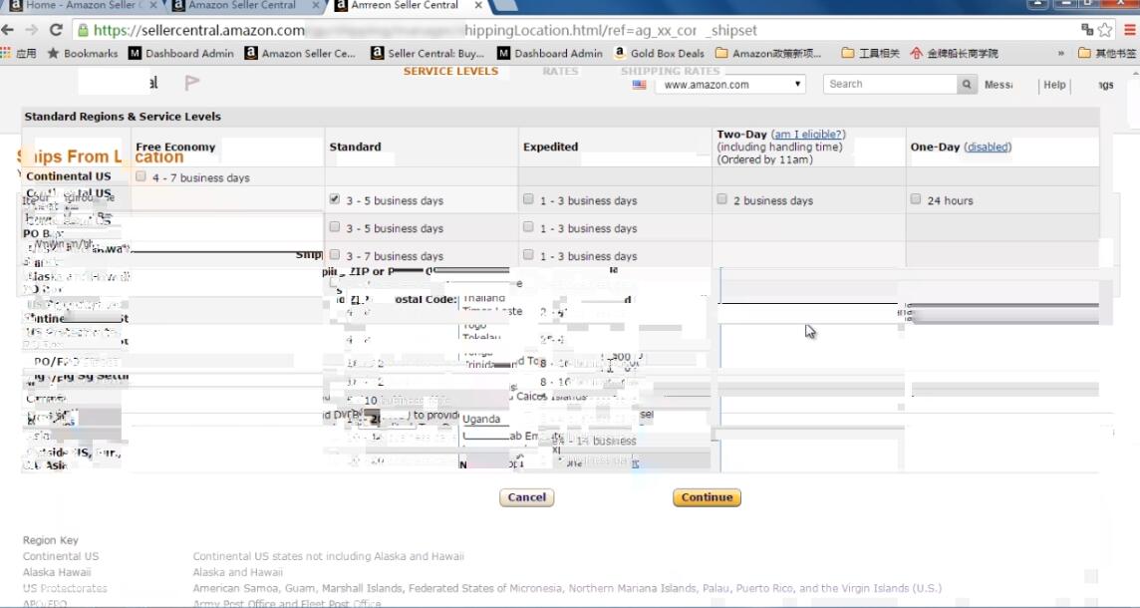Click the Region Key heading

[x=50, y=540]
